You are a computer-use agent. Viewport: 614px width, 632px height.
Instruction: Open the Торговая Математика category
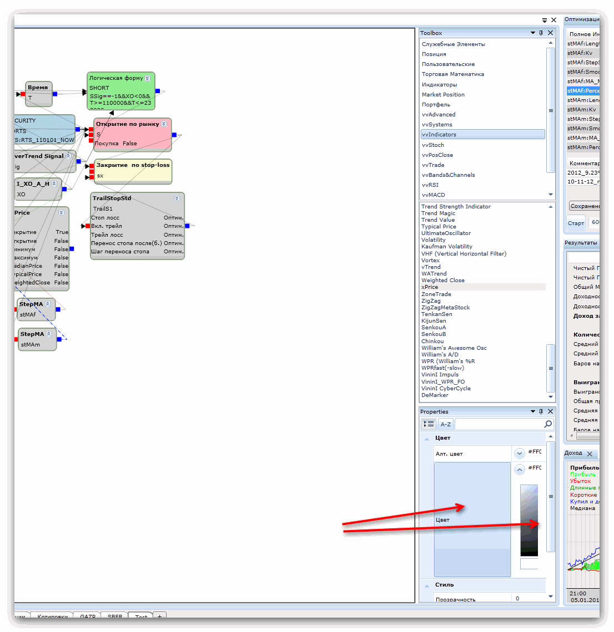coord(453,74)
